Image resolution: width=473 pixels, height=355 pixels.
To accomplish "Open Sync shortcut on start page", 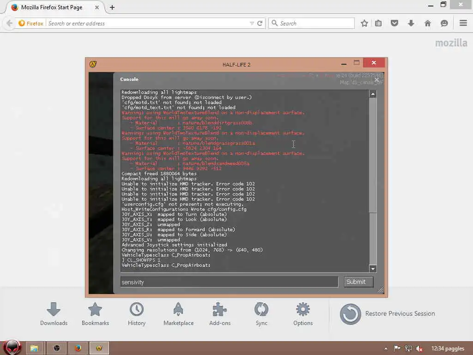I will pyautogui.click(x=261, y=314).
